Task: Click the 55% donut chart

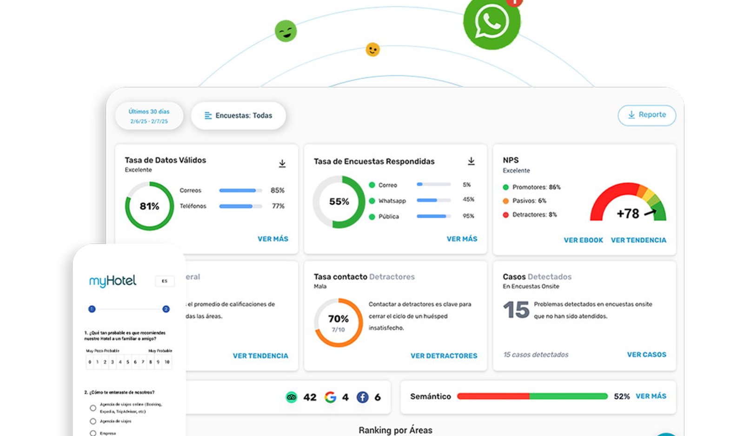Action: 339,201
